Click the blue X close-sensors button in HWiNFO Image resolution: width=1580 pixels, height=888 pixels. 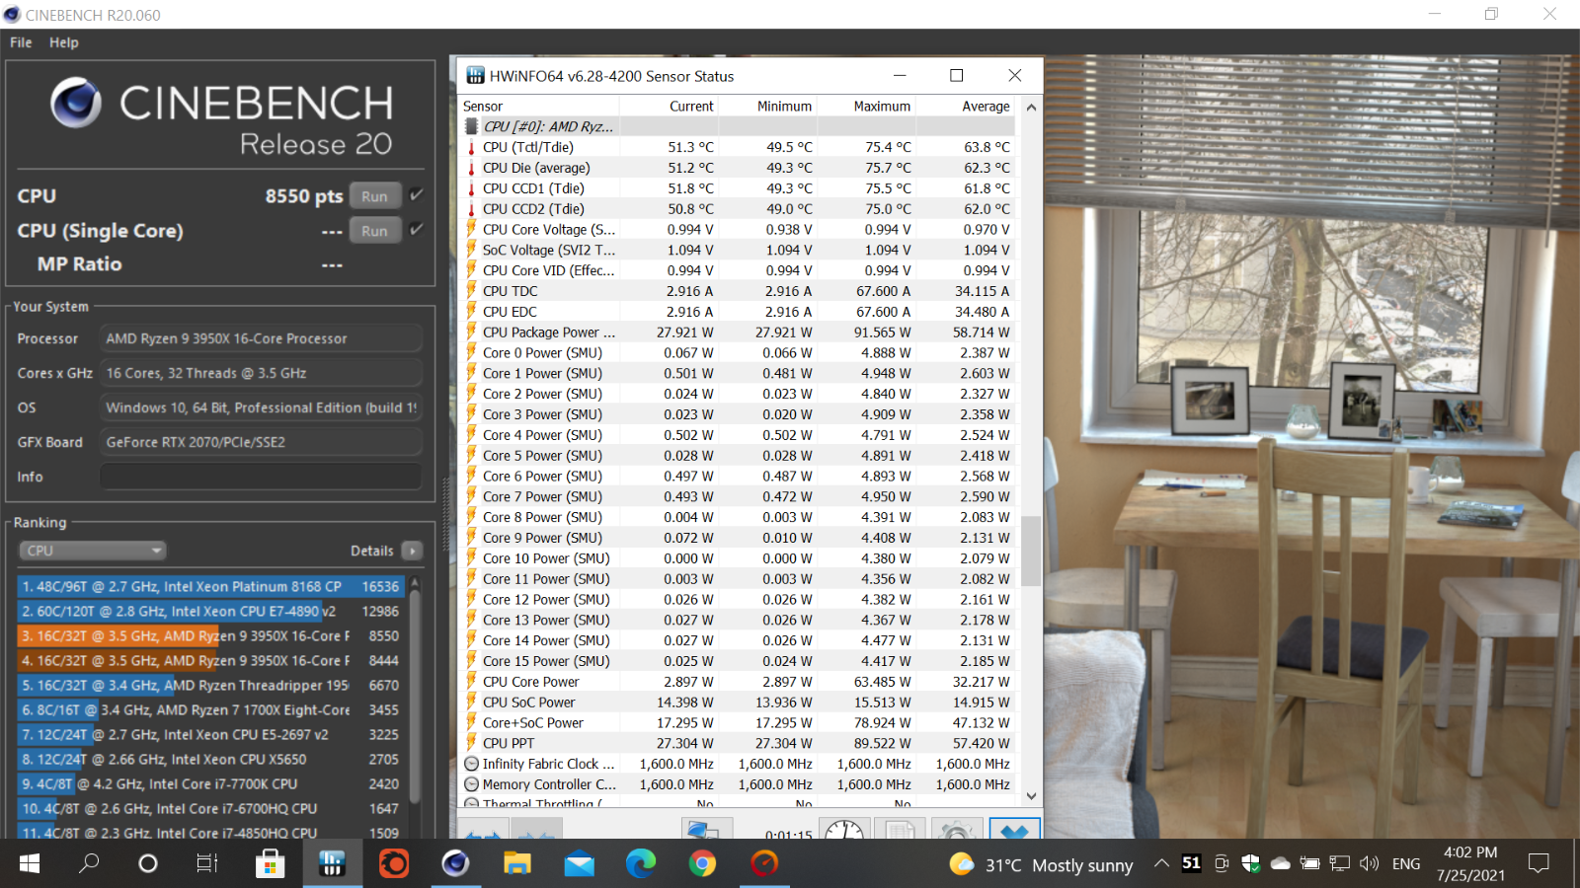point(1014,830)
